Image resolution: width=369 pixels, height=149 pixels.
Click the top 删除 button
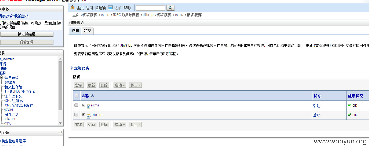tap(104, 85)
